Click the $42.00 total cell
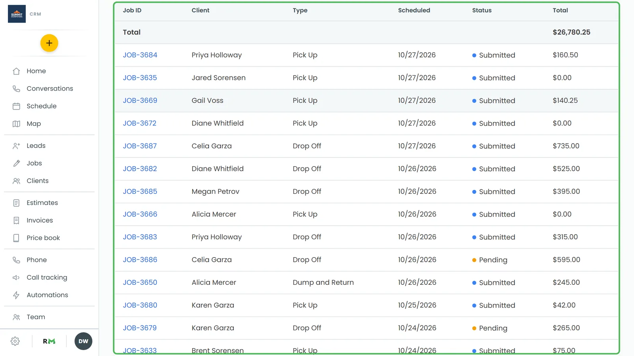Viewport: 634px width, 356px height. click(564, 305)
